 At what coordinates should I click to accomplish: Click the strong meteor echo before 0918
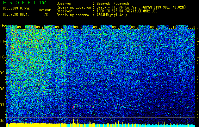click(148, 107)
